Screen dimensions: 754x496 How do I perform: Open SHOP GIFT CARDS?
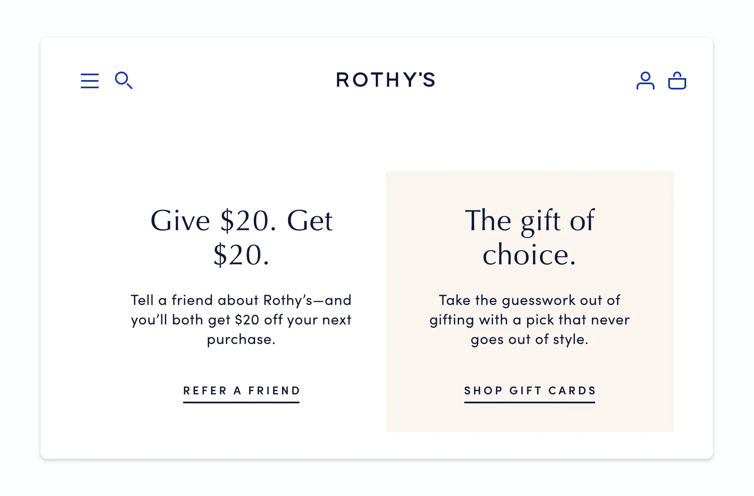click(529, 391)
